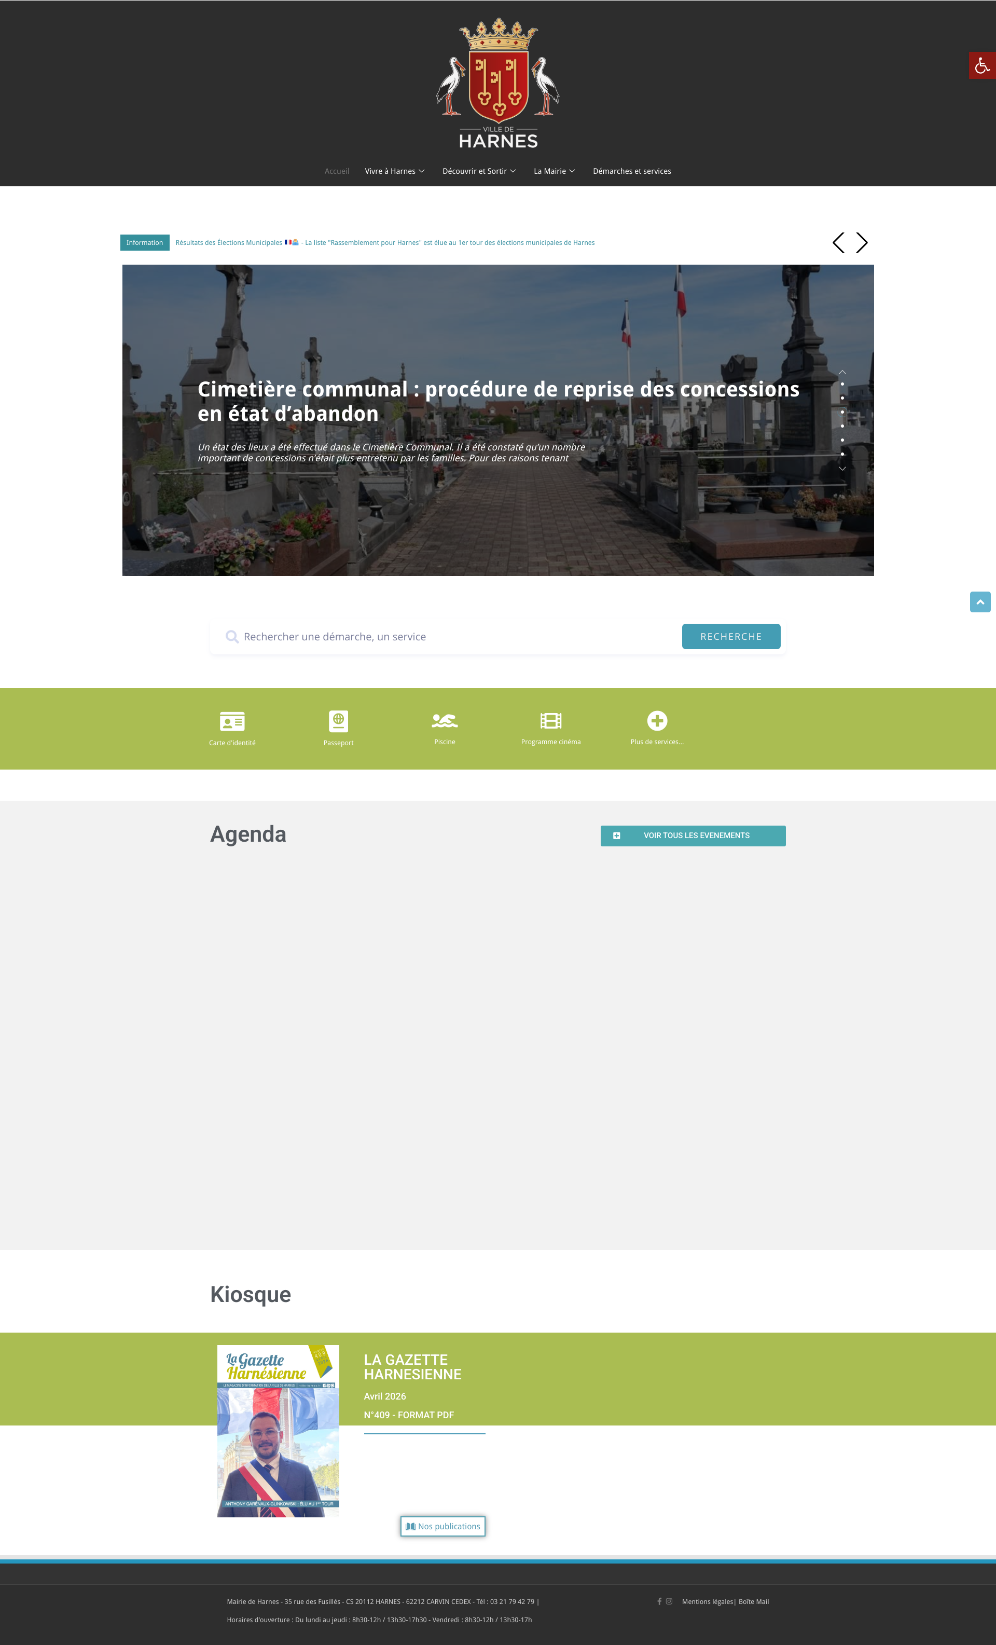The width and height of the screenshot is (996, 1645).
Task: Click the Kiosque section heading
Action: point(251,1294)
